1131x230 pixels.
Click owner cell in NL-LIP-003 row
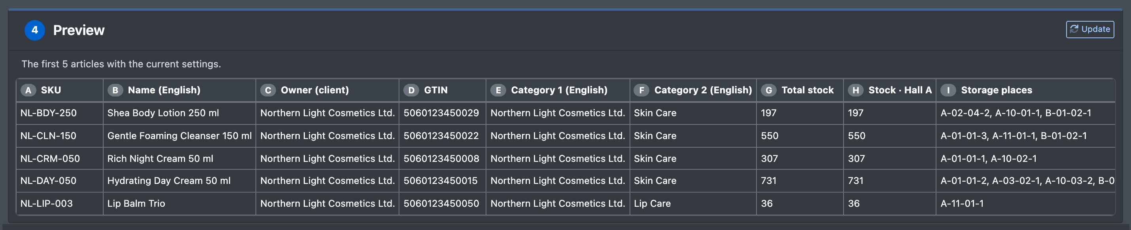tap(327, 203)
